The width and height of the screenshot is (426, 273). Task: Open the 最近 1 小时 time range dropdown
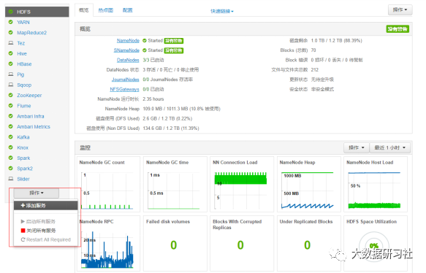(x=390, y=147)
